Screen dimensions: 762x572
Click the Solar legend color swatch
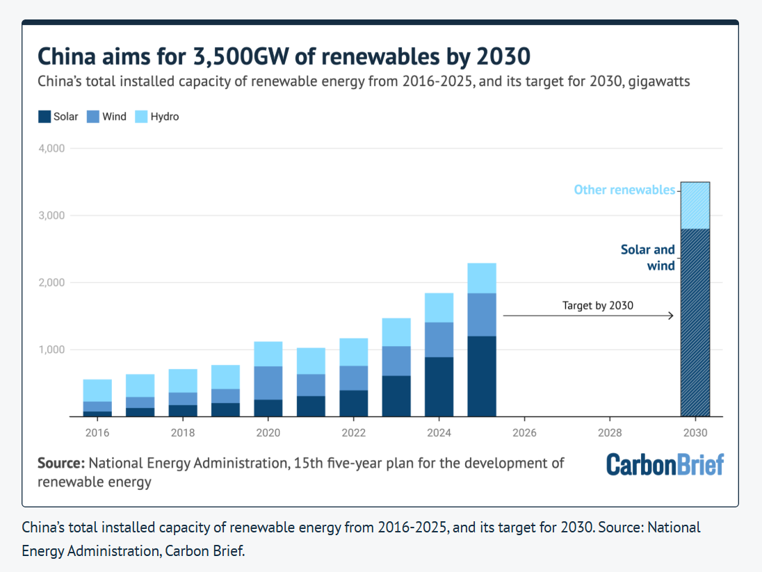(x=44, y=117)
